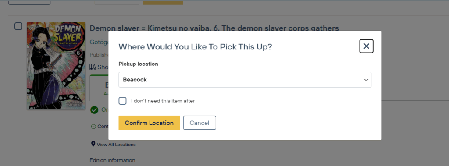The width and height of the screenshot is (449, 166).
Task: Click the I don't need this item after label
Action: [163, 101]
